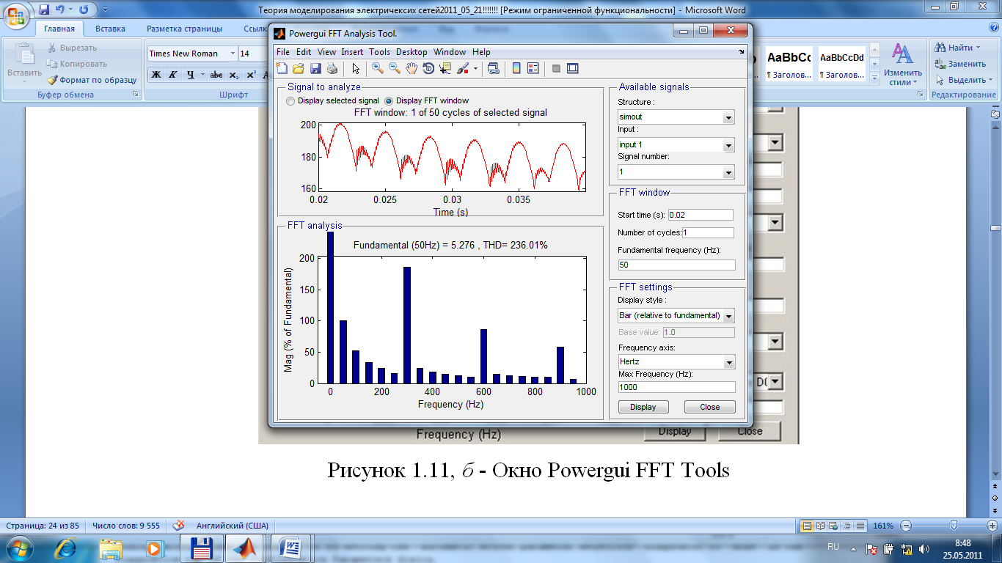Screen dimensions: 1002x563
Task: Select the Edit Plot arrow tool
Action: pyautogui.click(x=356, y=68)
